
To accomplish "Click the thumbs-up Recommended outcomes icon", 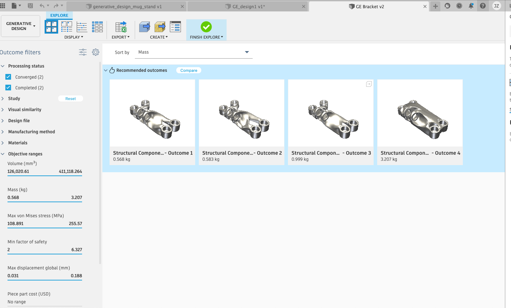I will pyautogui.click(x=112, y=70).
